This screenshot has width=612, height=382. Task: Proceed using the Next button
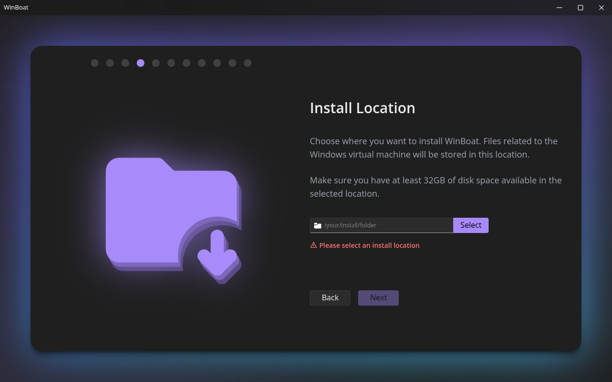378,297
